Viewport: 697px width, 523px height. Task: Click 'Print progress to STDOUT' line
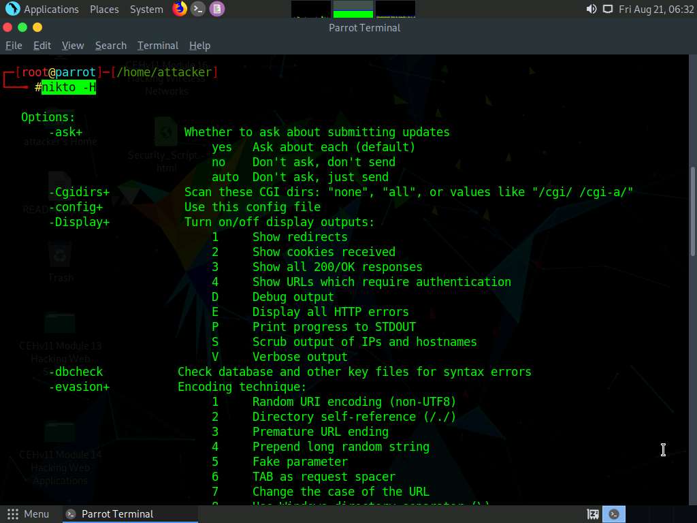334,327
